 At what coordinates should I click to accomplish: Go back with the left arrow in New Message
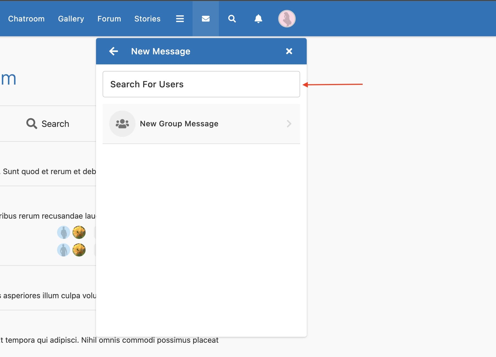pyautogui.click(x=114, y=51)
